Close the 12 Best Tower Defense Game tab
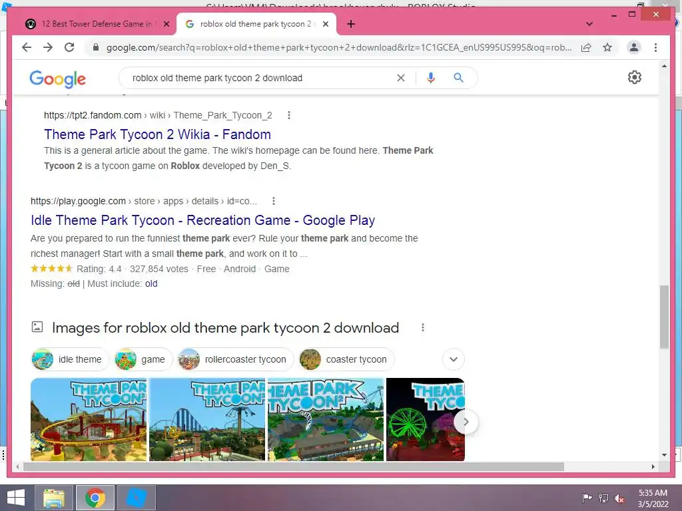This screenshot has width=682, height=511. 166,25
